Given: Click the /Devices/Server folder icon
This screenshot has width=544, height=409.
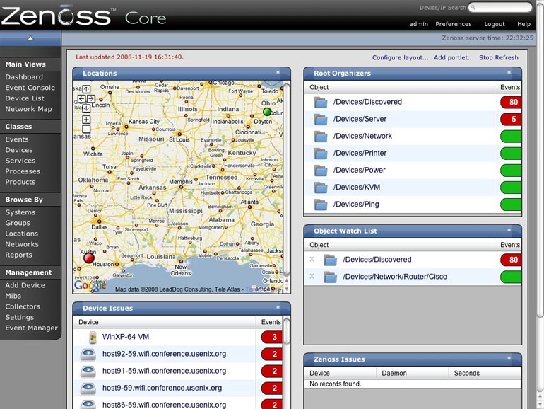Looking at the screenshot, I should (321, 119).
